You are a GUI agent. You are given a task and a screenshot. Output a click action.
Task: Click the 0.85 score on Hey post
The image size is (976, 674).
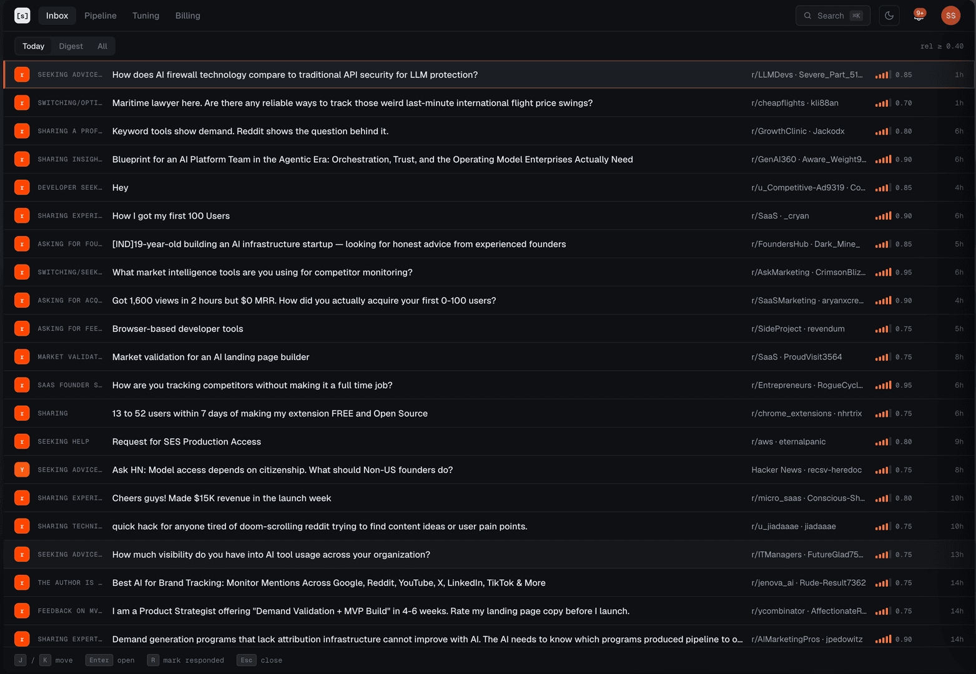[904, 188]
